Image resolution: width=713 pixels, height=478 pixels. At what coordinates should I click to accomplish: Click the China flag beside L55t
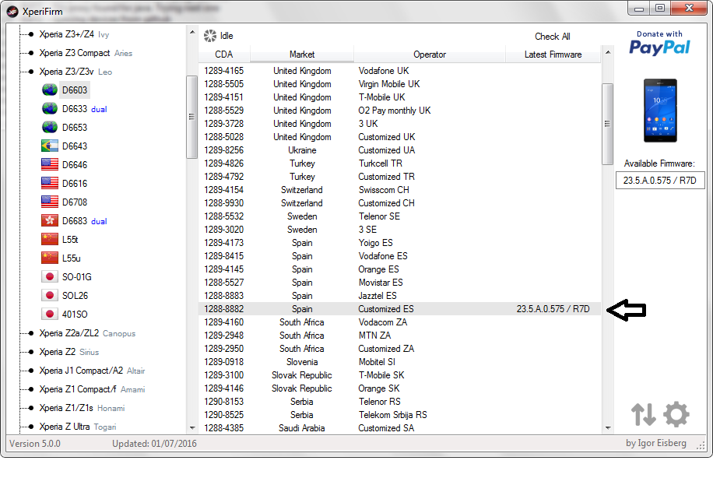[50, 240]
